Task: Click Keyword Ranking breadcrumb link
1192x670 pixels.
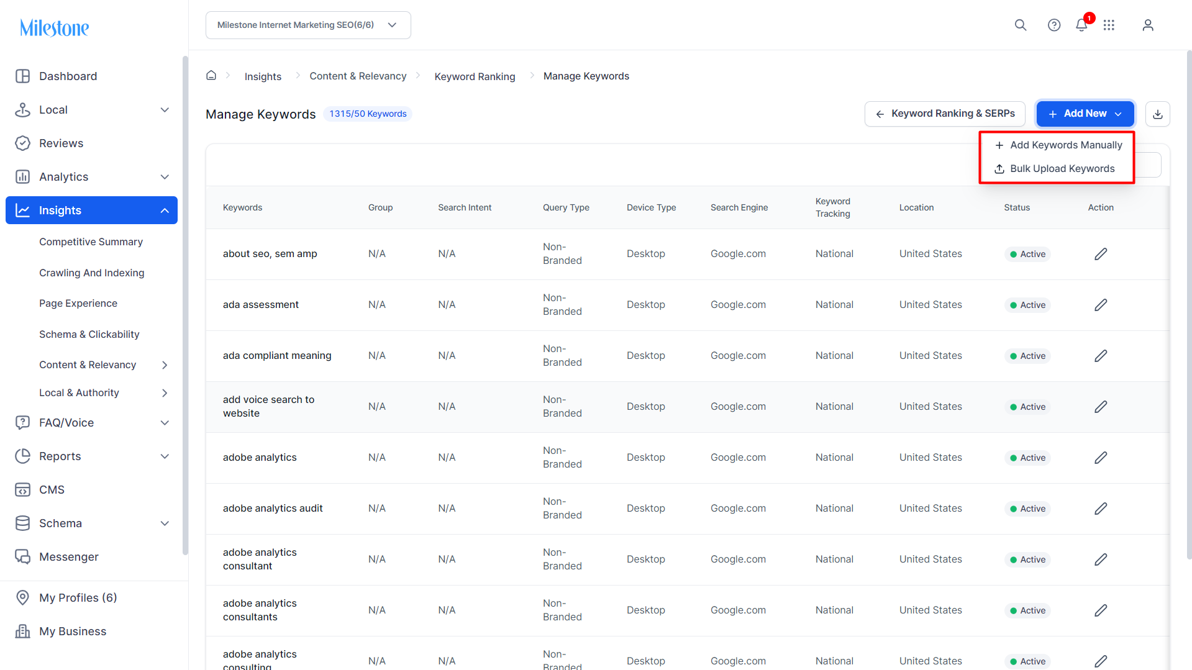Action: click(475, 76)
